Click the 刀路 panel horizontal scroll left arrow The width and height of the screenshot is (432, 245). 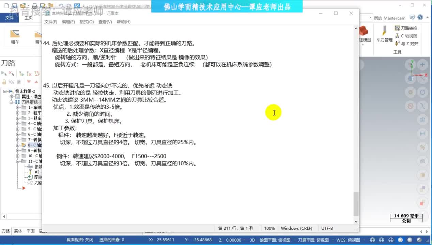[x=4, y=216]
